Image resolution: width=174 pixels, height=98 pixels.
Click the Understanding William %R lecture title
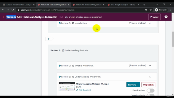click(88, 77)
